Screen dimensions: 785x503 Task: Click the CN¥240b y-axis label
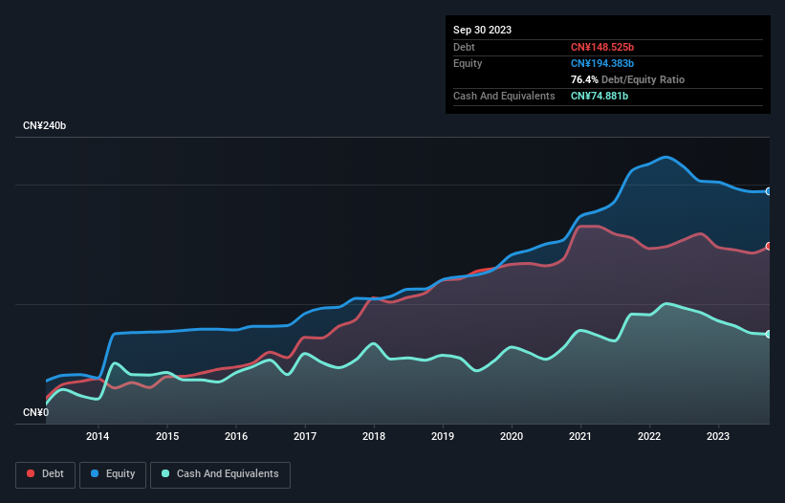[x=45, y=125]
